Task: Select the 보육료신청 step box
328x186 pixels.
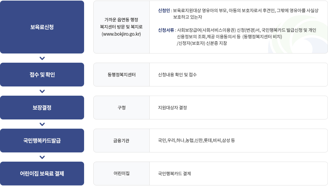Action: pos(42,27)
